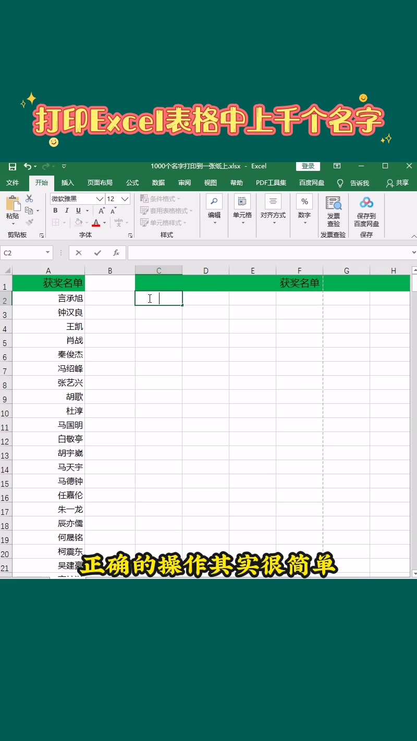This screenshot has height=741, width=417.
Task: Switch to the 页面布局 ribbon tab
Action: coord(100,183)
